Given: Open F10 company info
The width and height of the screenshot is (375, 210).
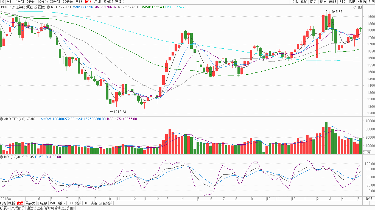Looking at the screenshot, I should (x=342, y=2).
